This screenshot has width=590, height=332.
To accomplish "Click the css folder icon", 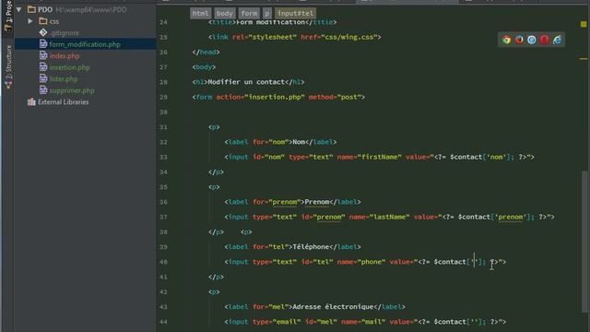I will (x=43, y=21).
